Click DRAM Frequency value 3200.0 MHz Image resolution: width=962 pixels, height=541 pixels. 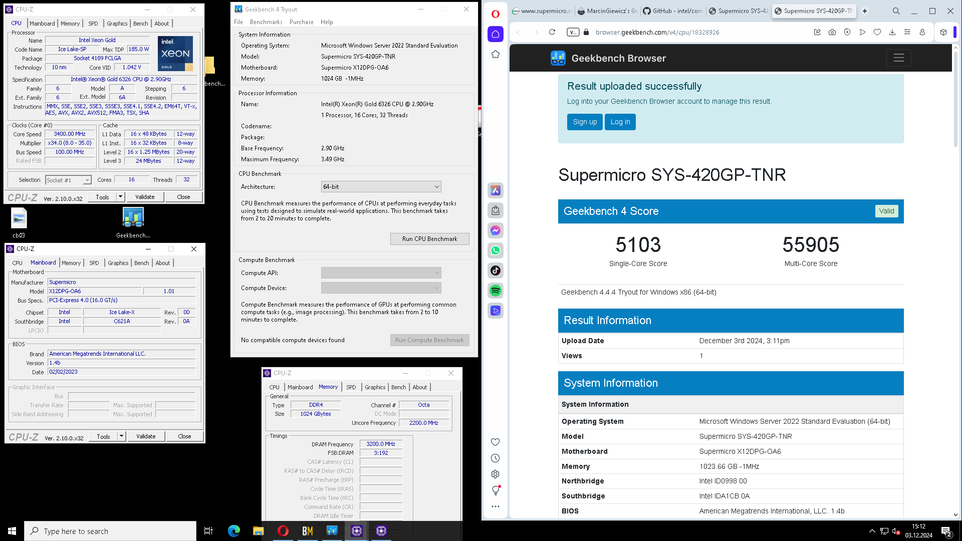pos(381,444)
